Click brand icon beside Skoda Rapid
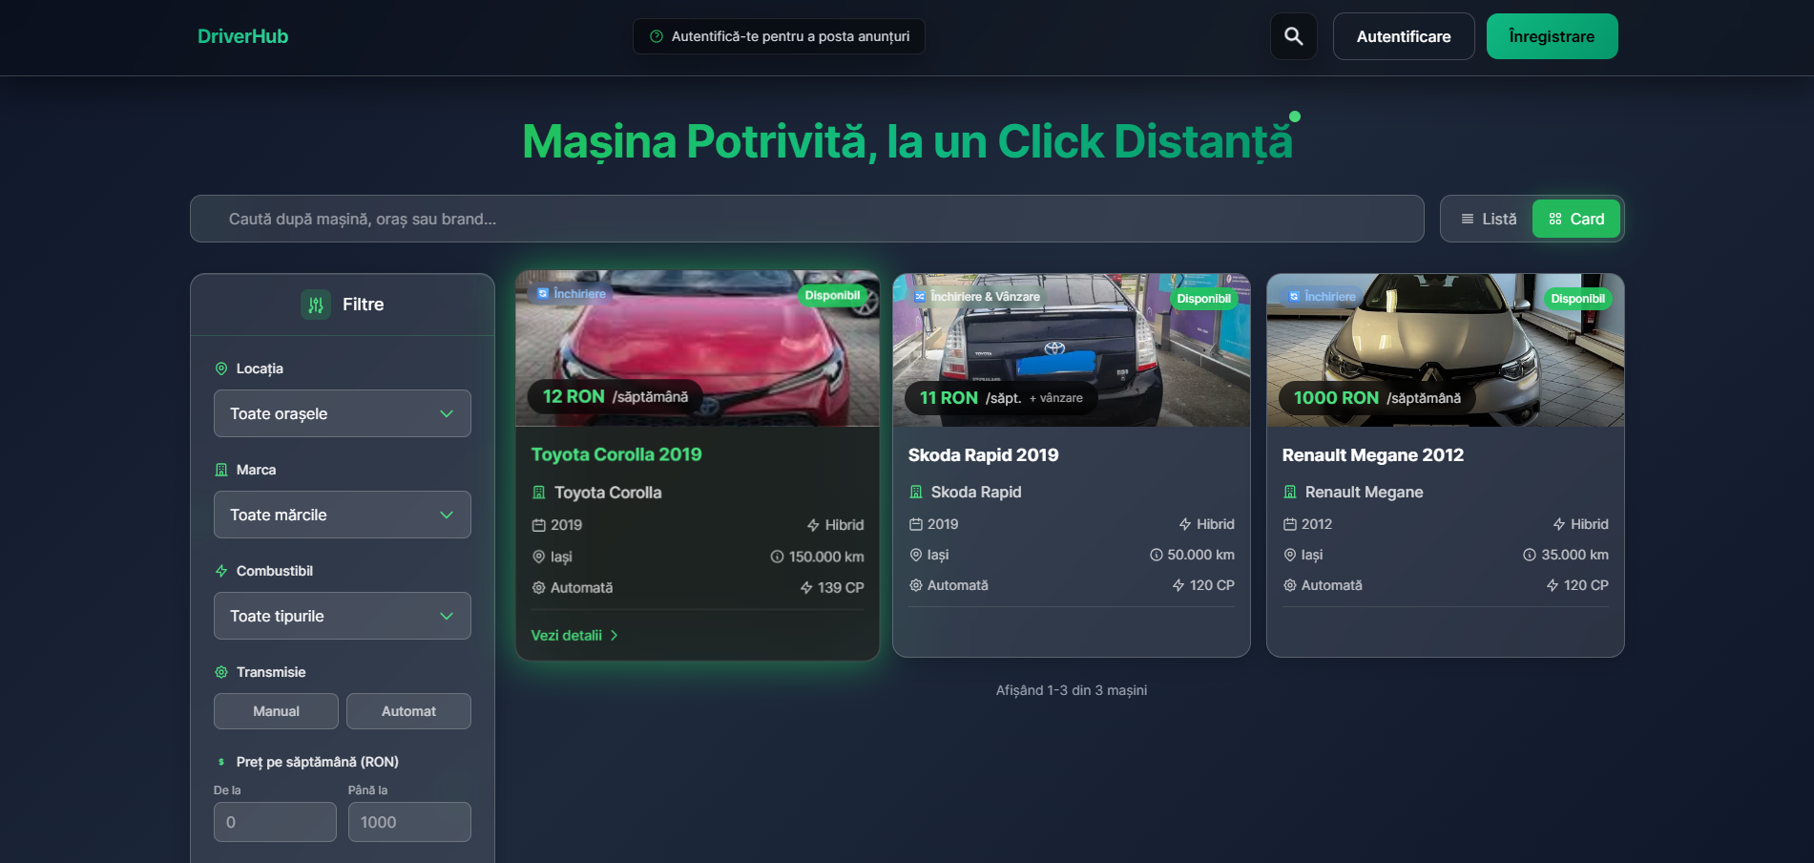The image size is (1814, 863). [x=916, y=492]
